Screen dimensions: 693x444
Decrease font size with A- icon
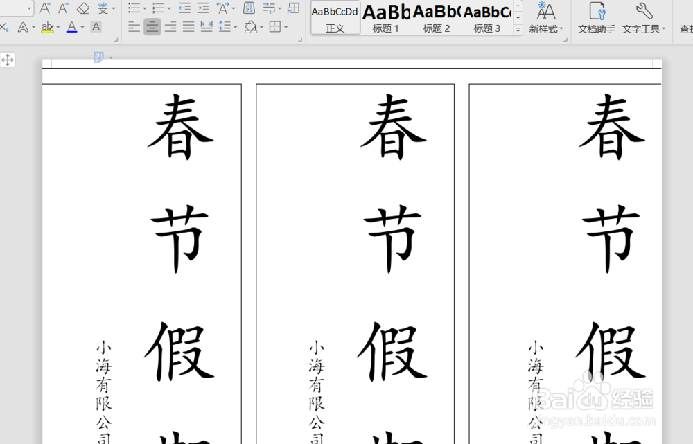pos(64,8)
